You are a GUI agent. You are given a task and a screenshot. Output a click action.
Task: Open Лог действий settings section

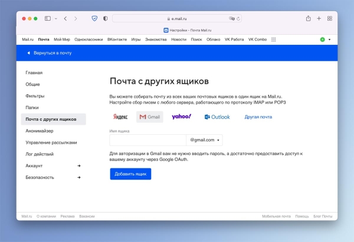(40, 154)
